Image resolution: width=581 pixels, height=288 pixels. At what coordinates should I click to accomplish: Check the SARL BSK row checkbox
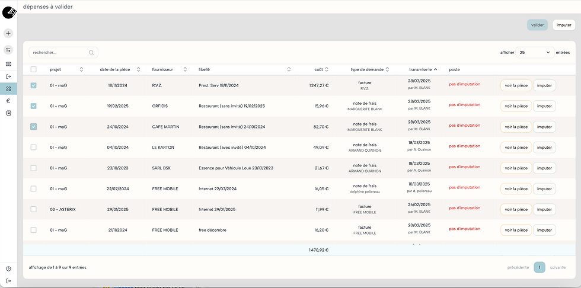33,168
